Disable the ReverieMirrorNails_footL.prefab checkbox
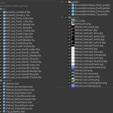 (x=69, y=5)
